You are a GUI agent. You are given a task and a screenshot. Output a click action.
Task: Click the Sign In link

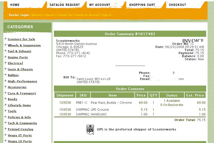click(107, 15)
